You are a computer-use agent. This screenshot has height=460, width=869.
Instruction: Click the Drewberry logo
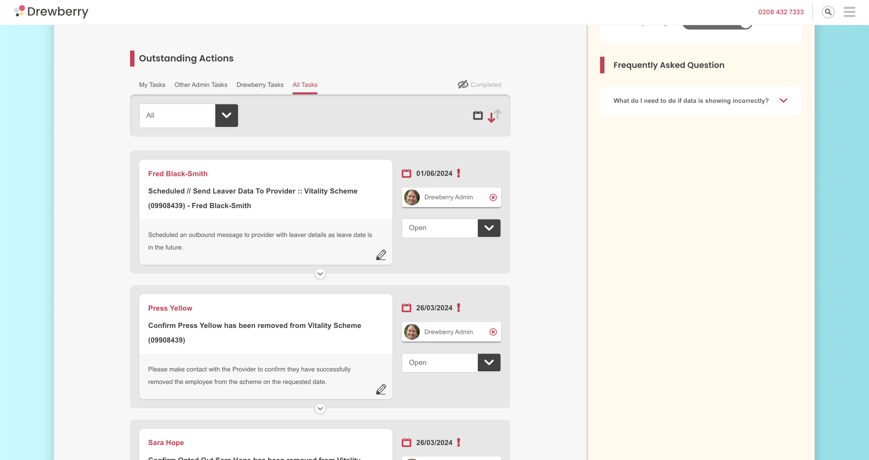51,12
